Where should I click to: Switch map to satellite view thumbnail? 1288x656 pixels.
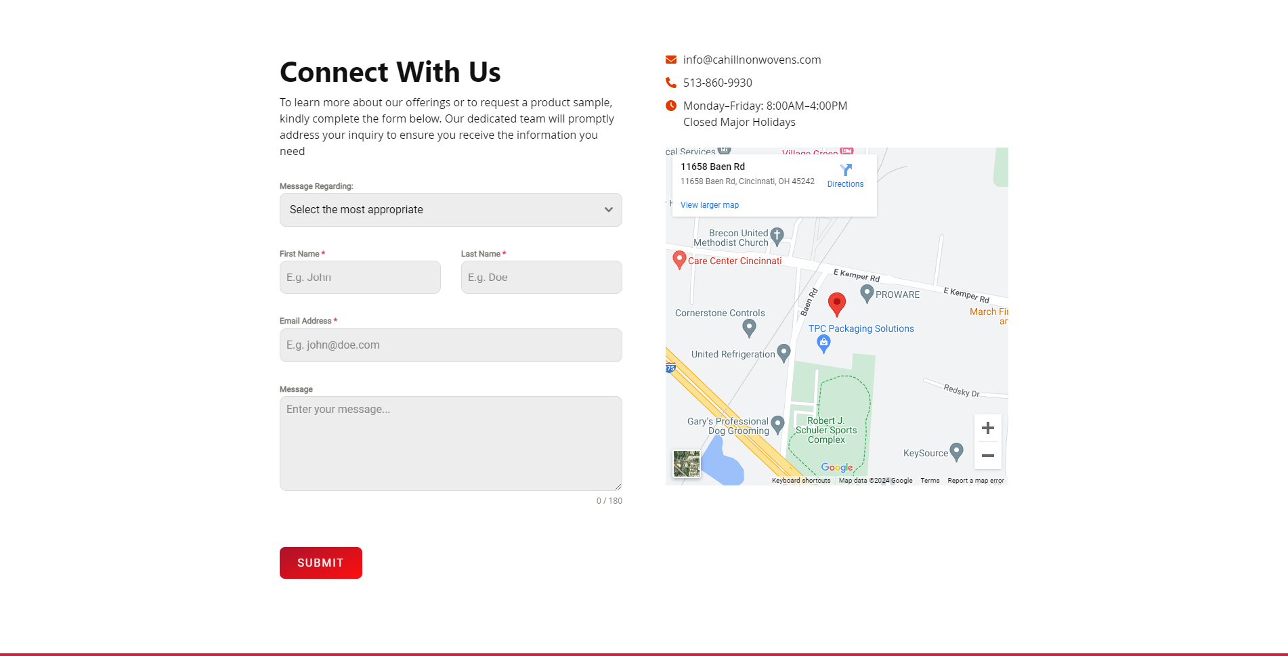click(x=687, y=464)
